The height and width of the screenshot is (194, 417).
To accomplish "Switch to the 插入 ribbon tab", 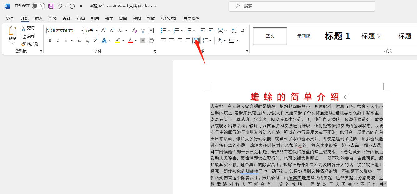I will click(x=38, y=18).
